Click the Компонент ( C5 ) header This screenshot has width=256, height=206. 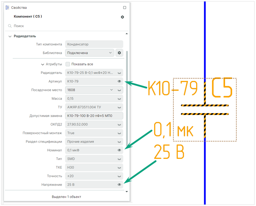pyautogui.click(x=28, y=16)
